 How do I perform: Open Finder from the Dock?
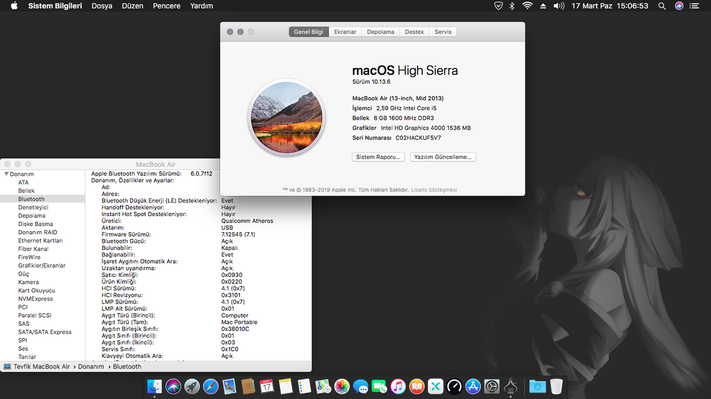click(154, 386)
